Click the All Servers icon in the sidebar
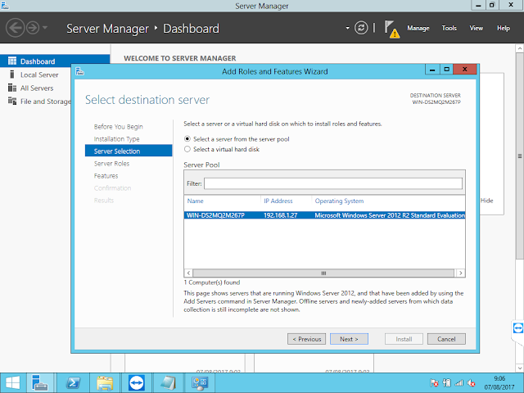Image resolution: width=524 pixels, height=393 pixels. tap(12, 88)
